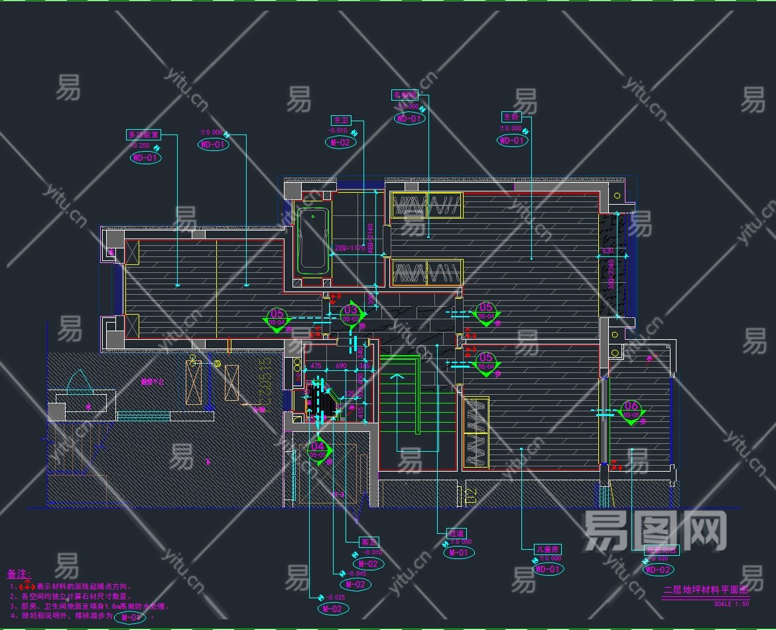Select the 3EQ=2340 dimension text
Image resolution: width=776 pixels, height=630 pixels.
click(612, 274)
